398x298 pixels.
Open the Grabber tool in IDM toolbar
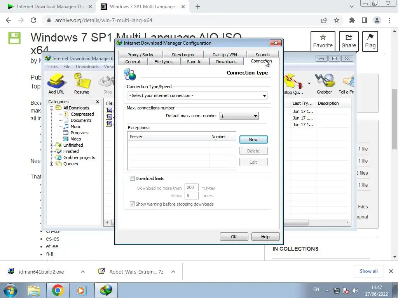(325, 84)
